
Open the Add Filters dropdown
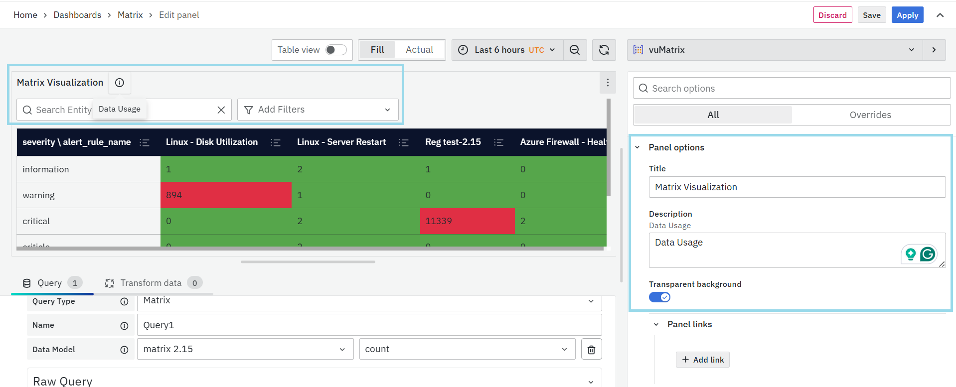318,110
